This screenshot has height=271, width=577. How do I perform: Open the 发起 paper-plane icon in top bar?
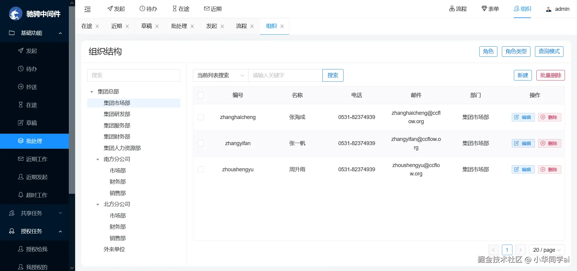[110, 9]
